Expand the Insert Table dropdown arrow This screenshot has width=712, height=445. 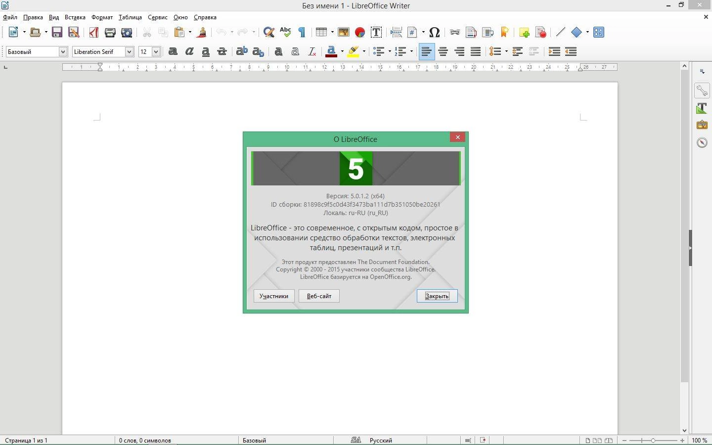click(332, 33)
